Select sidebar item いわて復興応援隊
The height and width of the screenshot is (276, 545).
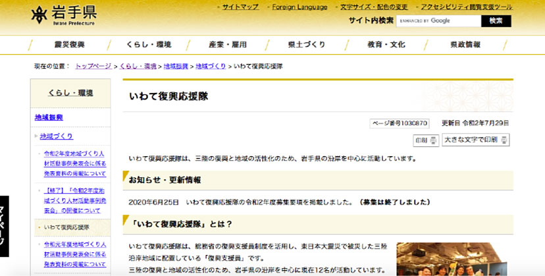(x=66, y=227)
